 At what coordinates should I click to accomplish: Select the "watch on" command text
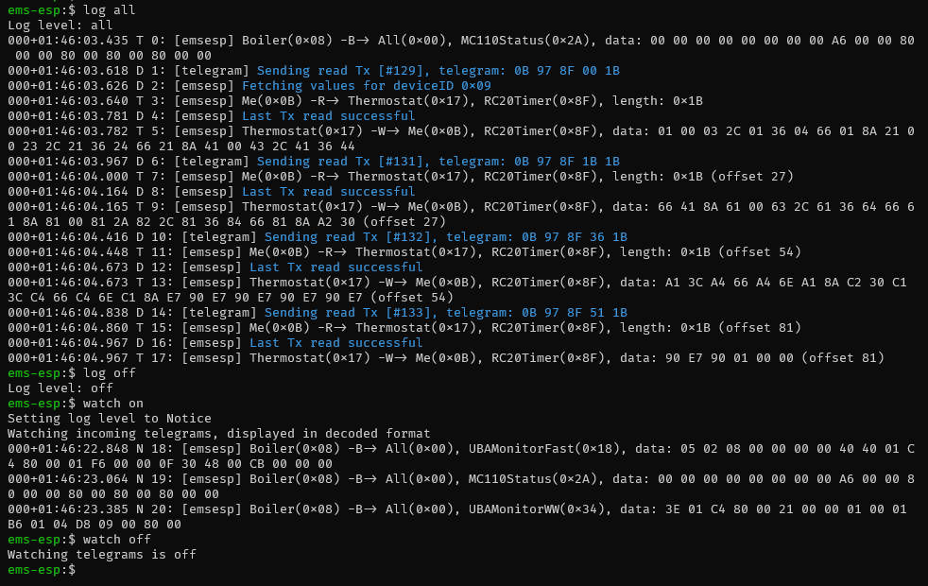tap(113, 404)
